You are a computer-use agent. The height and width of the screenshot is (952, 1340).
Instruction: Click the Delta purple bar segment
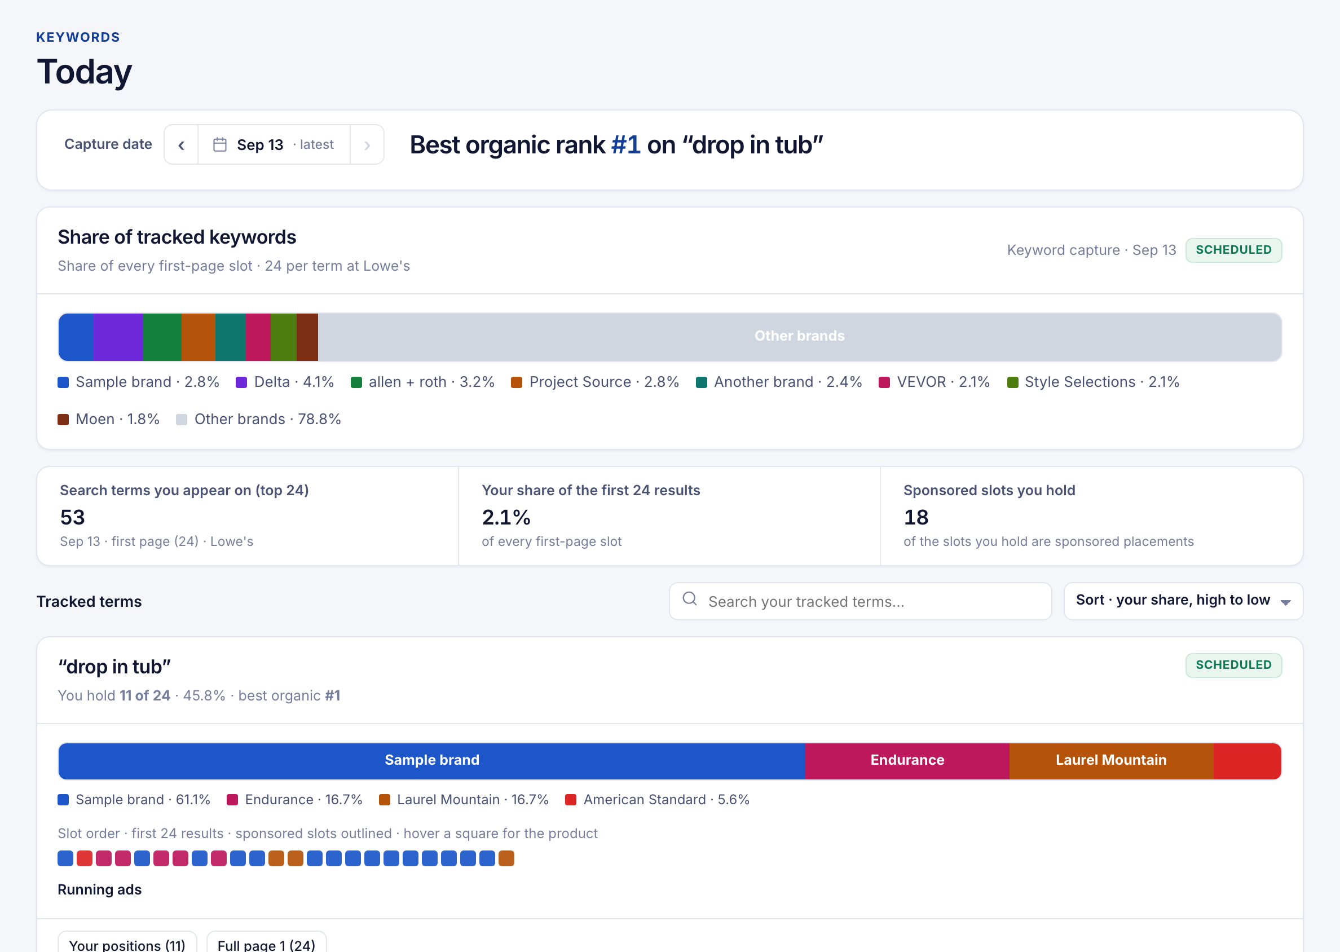coord(118,337)
